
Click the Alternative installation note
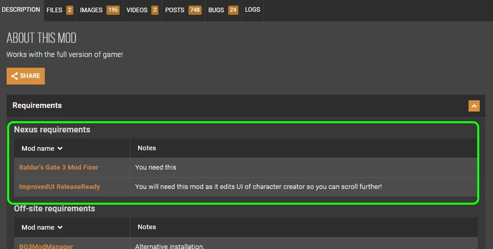coord(170,246)
